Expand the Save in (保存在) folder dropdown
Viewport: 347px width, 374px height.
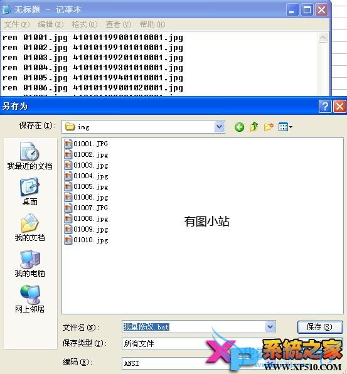pos(219,127)
